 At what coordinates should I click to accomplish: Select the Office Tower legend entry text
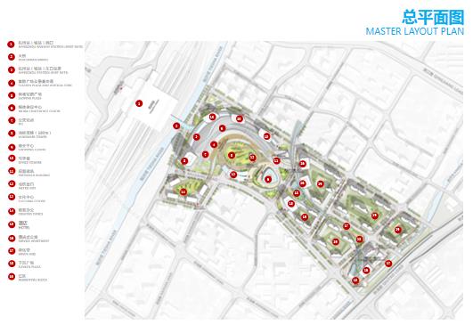click(30, 160)
